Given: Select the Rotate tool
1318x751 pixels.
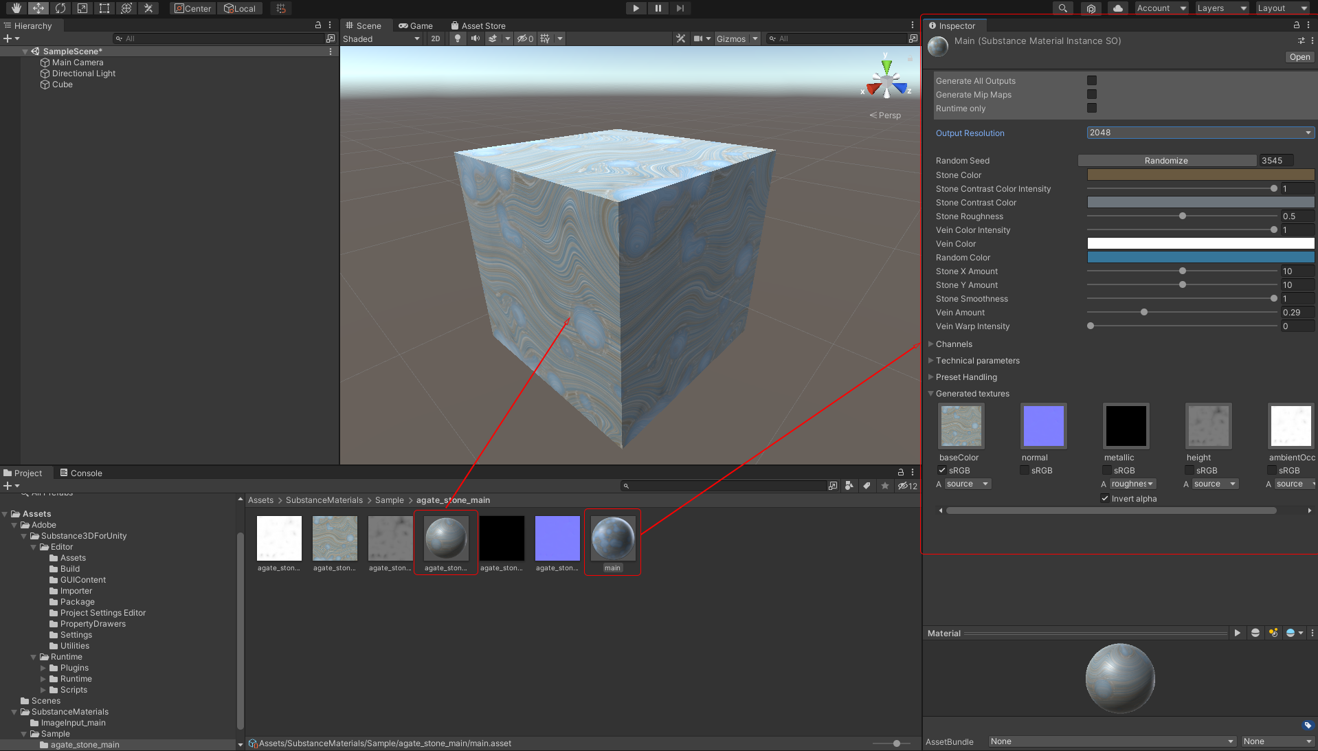Looking at the screenshot, I should coord(60,8).
